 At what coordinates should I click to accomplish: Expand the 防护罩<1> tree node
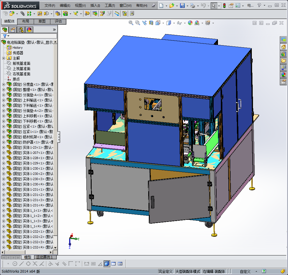tap(4, 142)
